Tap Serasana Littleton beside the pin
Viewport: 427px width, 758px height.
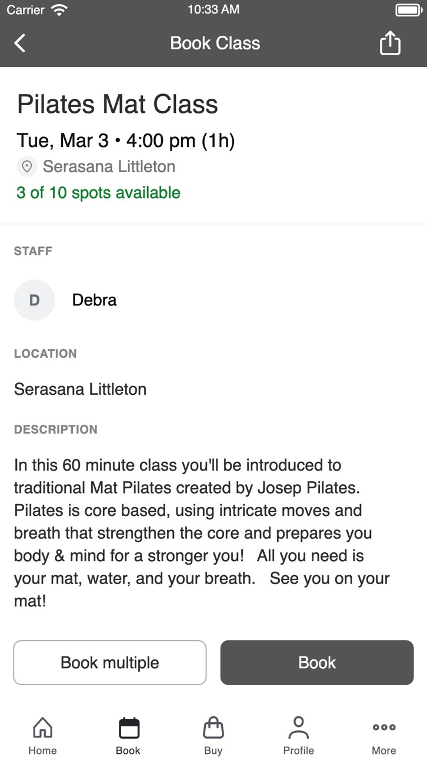tap(109, 167)
